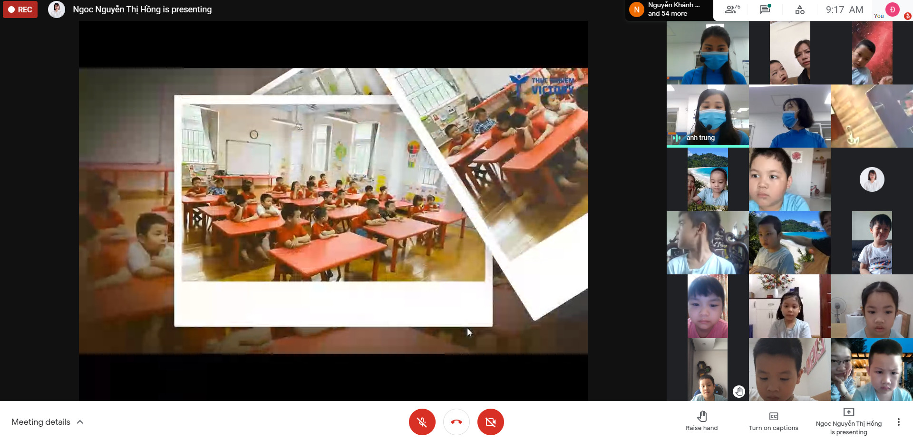Viewport: 913px width, 440px height.
Task: Click the presenter's avatar beside presenting banner
Action: 57,9
